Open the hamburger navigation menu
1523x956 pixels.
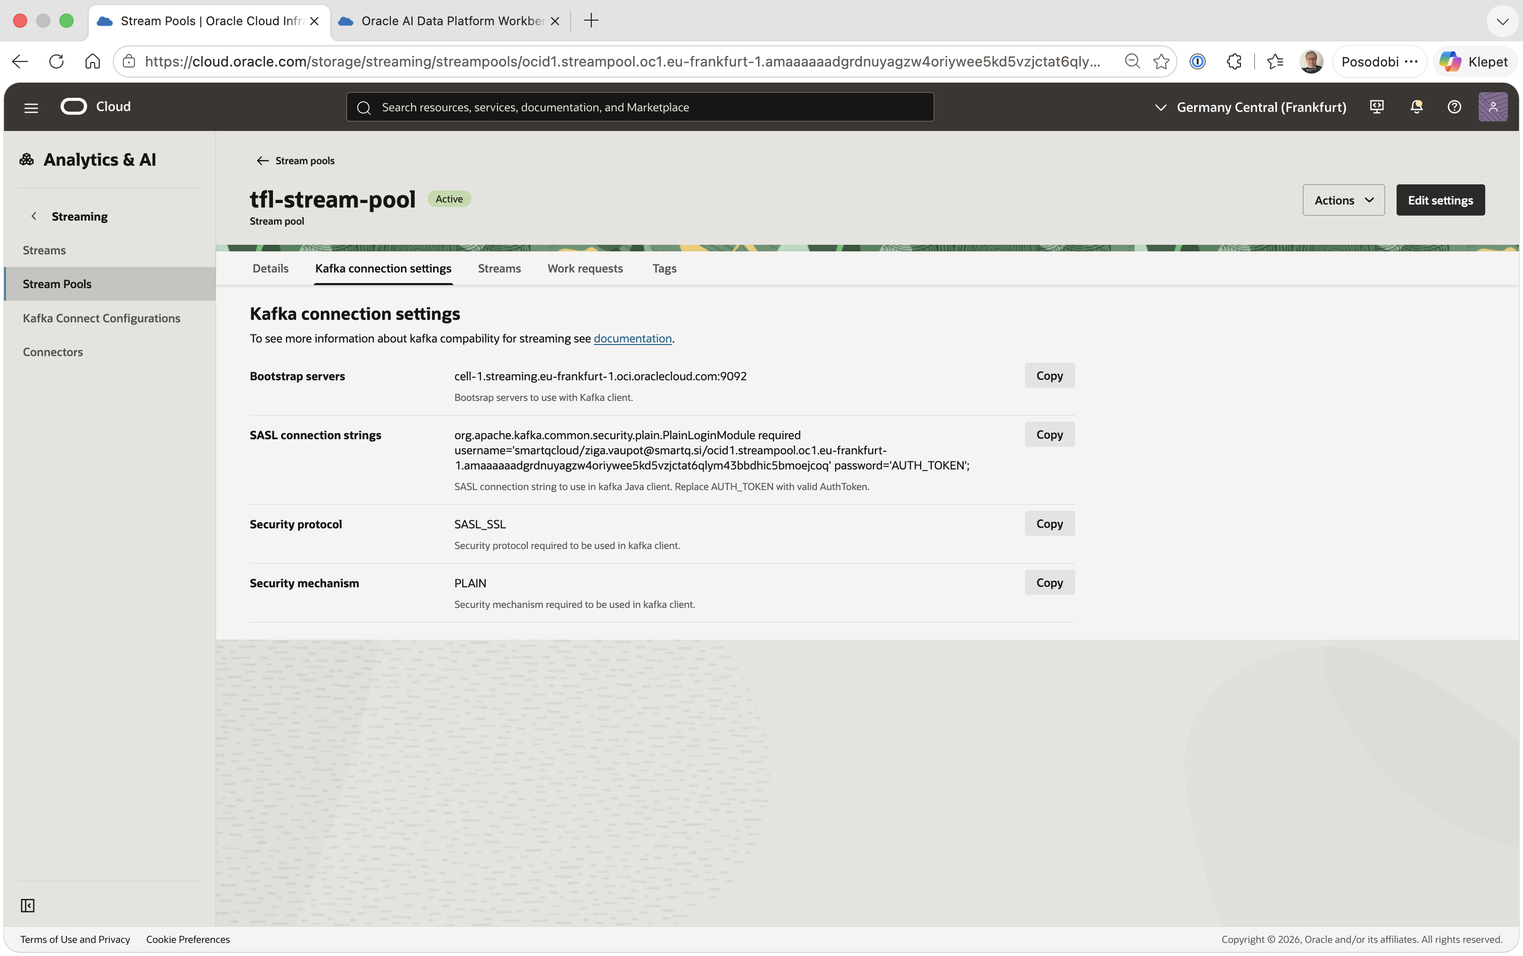pyautogui.click(x=31, y=107)
